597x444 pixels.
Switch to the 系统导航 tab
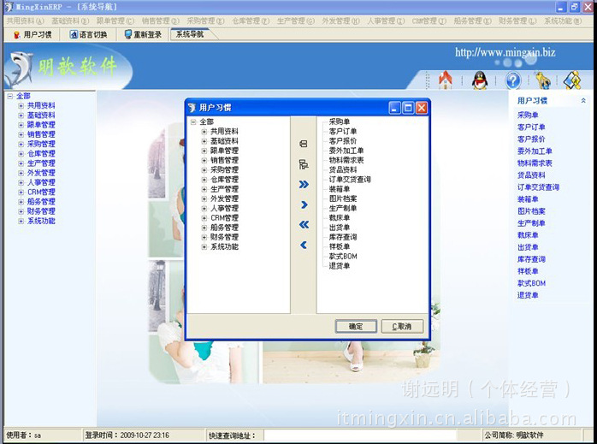[x=190, y=34]
